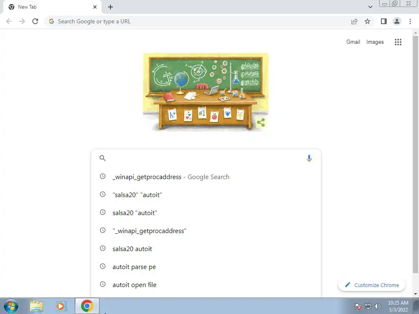Click the clock icon beside autoit open file
The height and width of the screenshot is (314, 419).
click(x=103, y=284)
